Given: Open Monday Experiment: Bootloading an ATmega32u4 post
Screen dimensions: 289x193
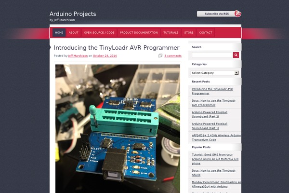Looking at the screenshot, I should pyautogui.click(x=216, y=184).
